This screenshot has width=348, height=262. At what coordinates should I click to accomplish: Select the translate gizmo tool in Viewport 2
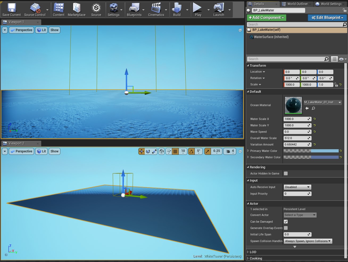click(142, 151)
